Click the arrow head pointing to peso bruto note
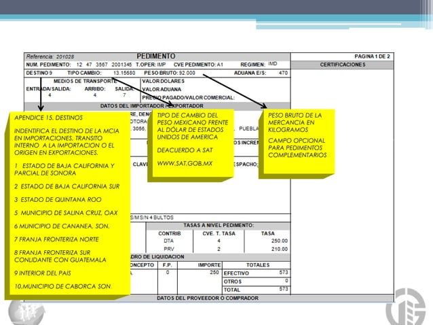The image size is (433, 325). pos(264,105)
